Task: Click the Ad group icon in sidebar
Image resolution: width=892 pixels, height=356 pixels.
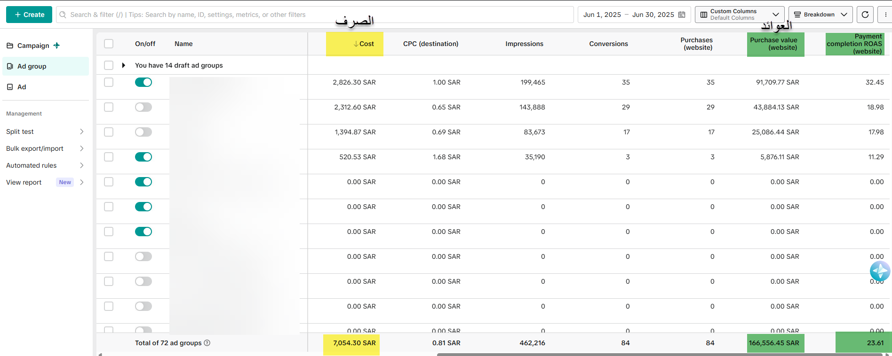Action: click(x=10, y=66)
